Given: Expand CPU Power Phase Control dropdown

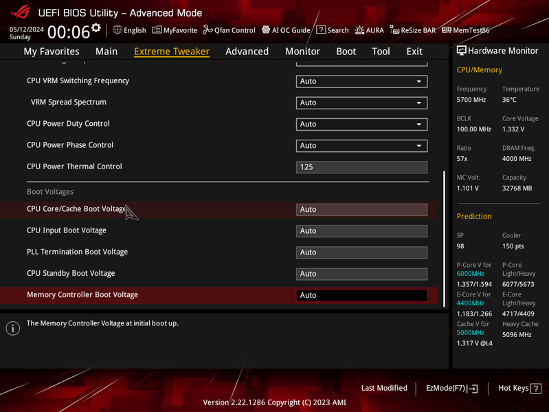Looking at the screenshot, I should (361, 146).
